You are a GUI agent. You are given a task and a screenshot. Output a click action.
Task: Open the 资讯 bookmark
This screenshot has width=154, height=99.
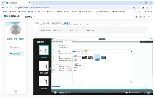pyautogui.click(x=74, y=12)
